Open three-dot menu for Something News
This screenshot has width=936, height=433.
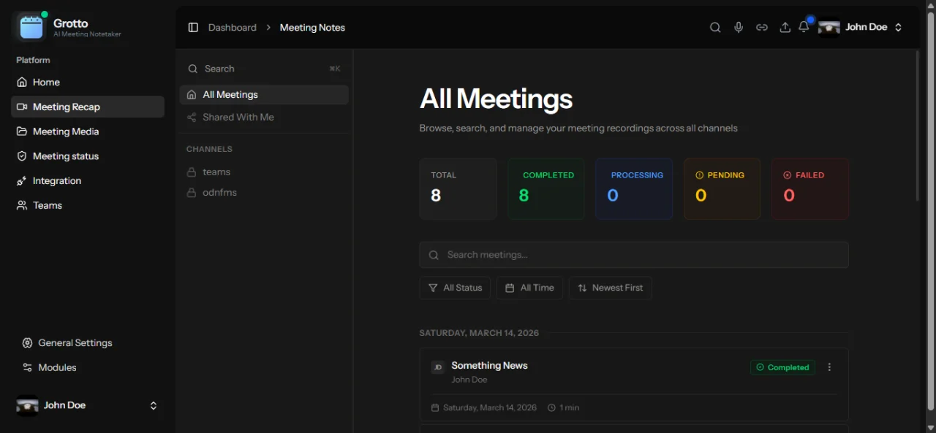(x=829, y=367)
